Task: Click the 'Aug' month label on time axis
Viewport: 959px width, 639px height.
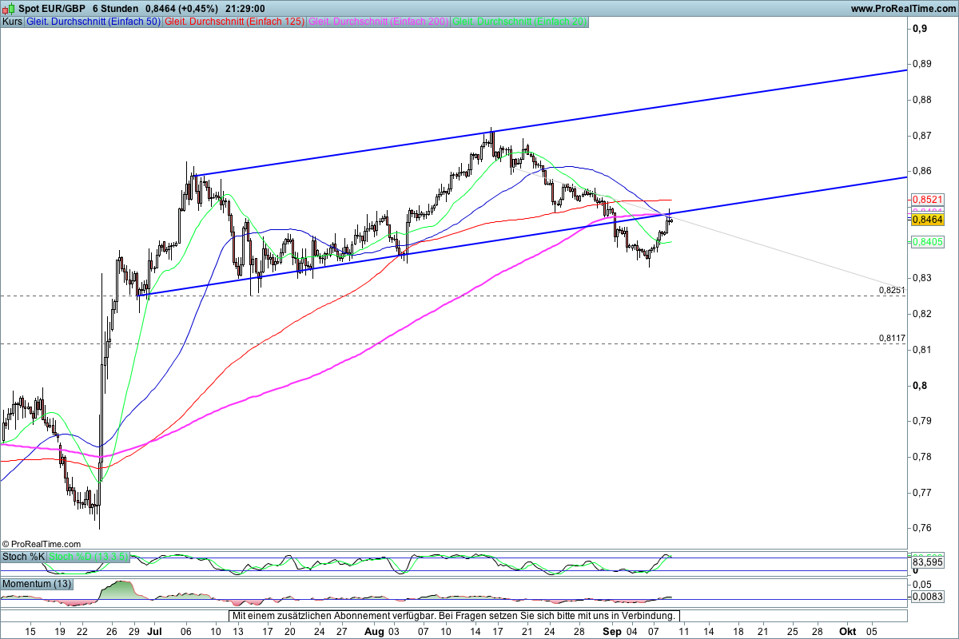Action: pyautogui.click(x=374, y=631)
